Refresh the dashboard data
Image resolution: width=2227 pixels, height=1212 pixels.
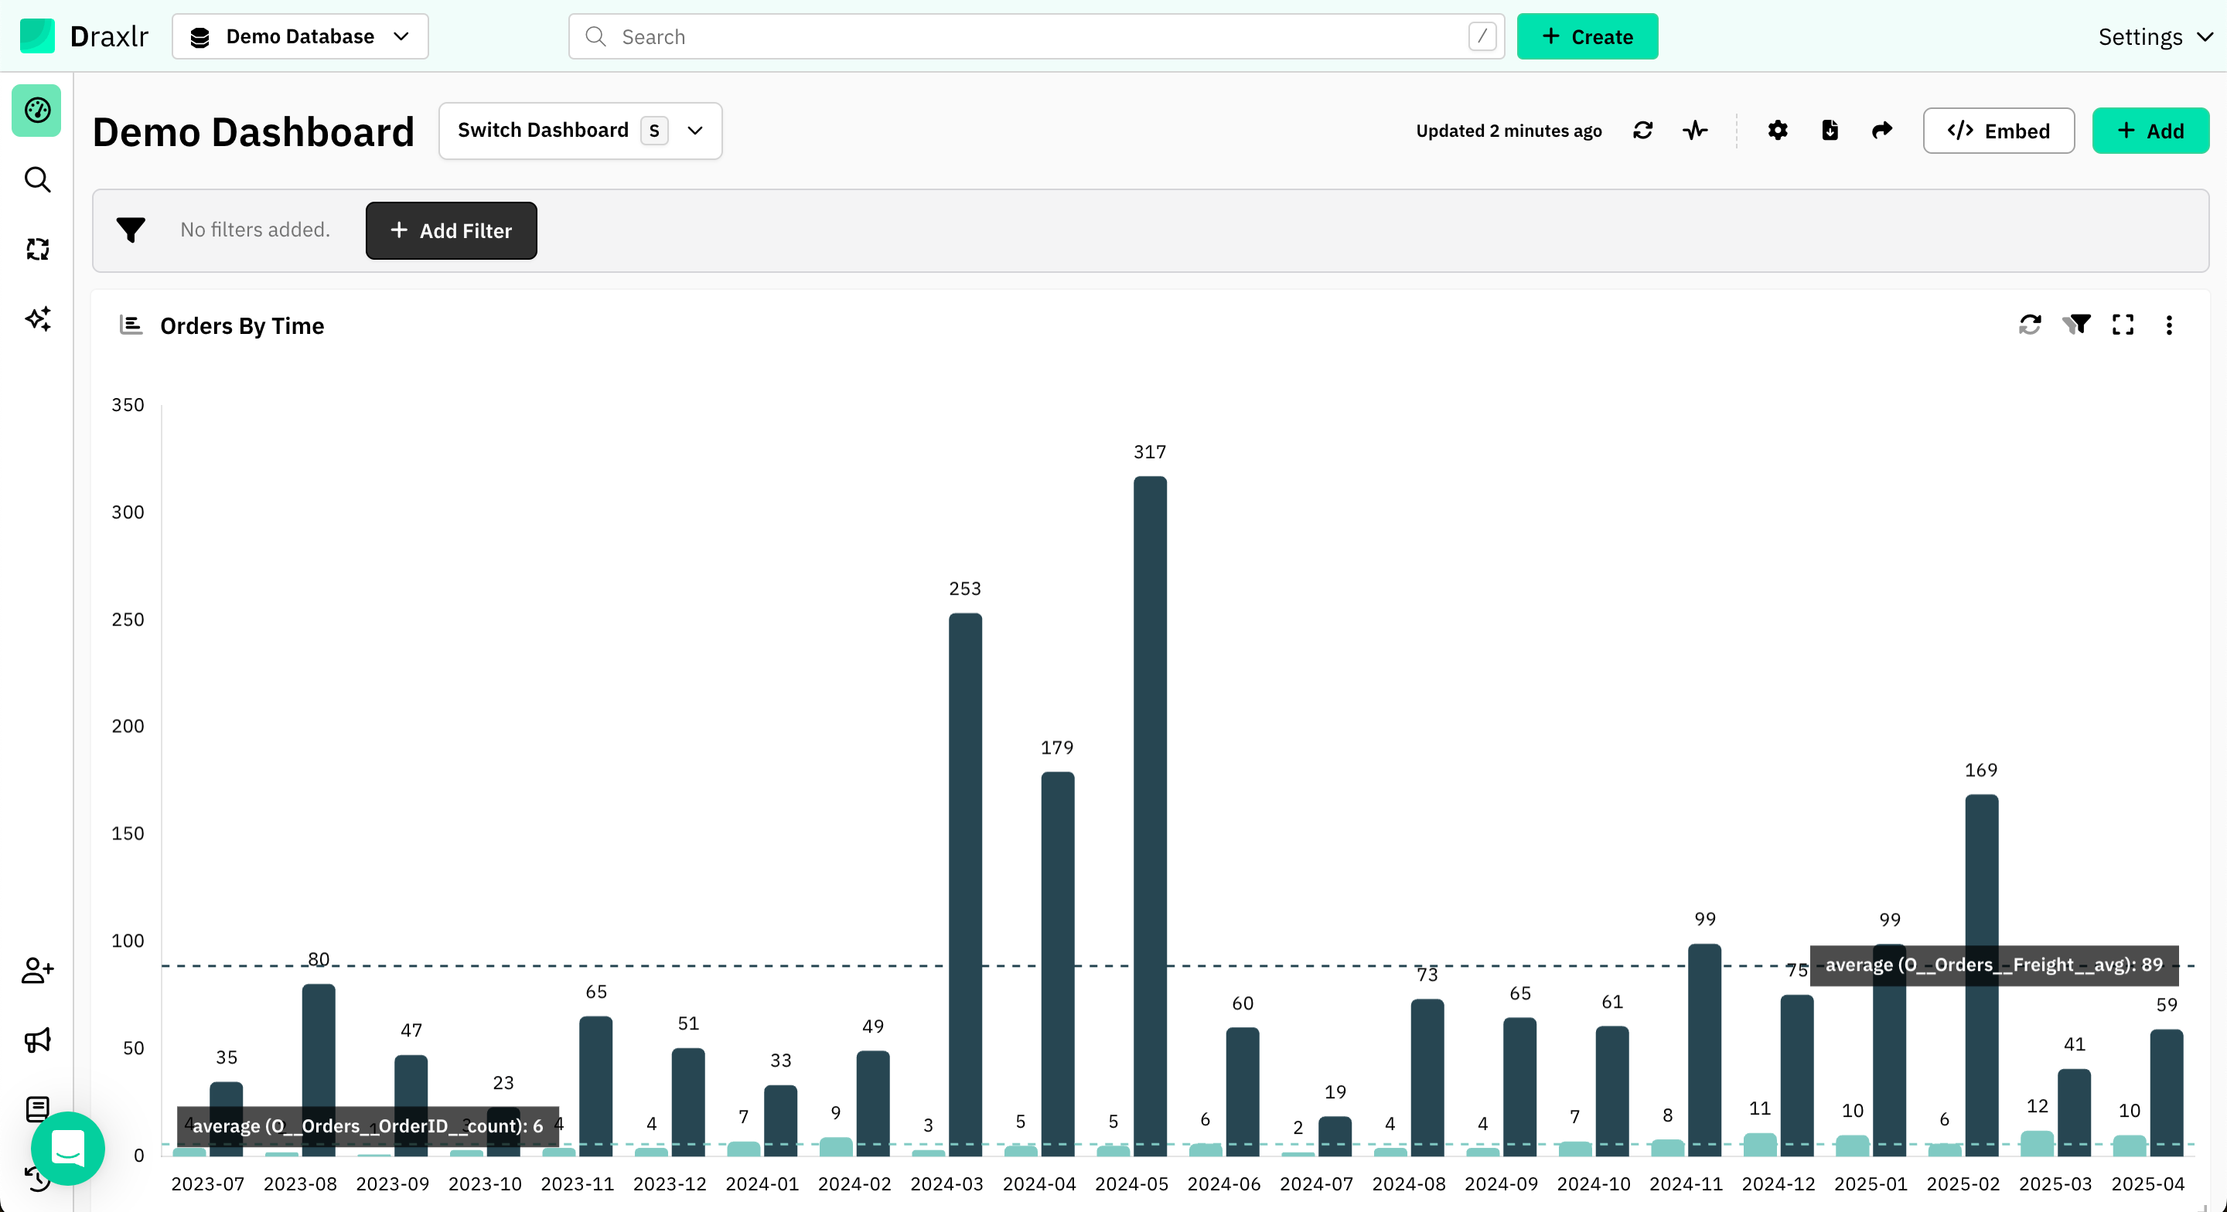pos(1642,131)
